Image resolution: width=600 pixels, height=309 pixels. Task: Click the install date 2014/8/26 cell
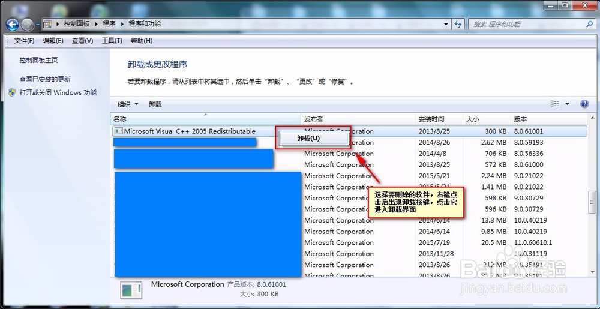[x=434, y=142]
